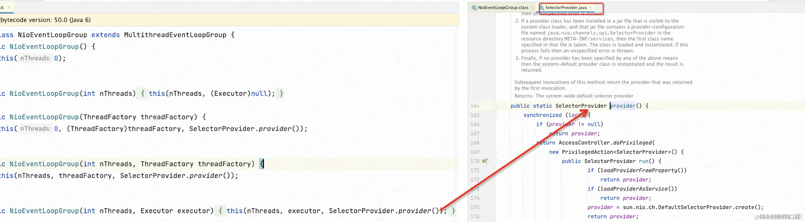Click line number 168 in the gutter
Screen dimensions: 805x222
pyautogui.click(x=475, y=143)
